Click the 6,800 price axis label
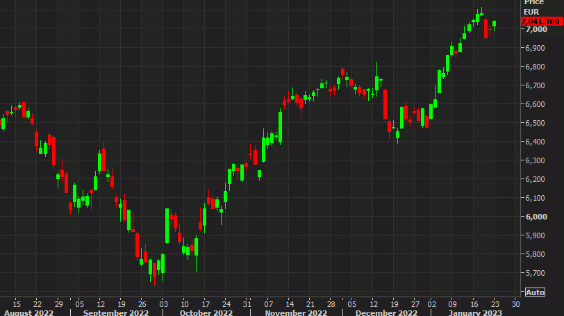The height and width of the screenshot is (316, 564). 536,67
